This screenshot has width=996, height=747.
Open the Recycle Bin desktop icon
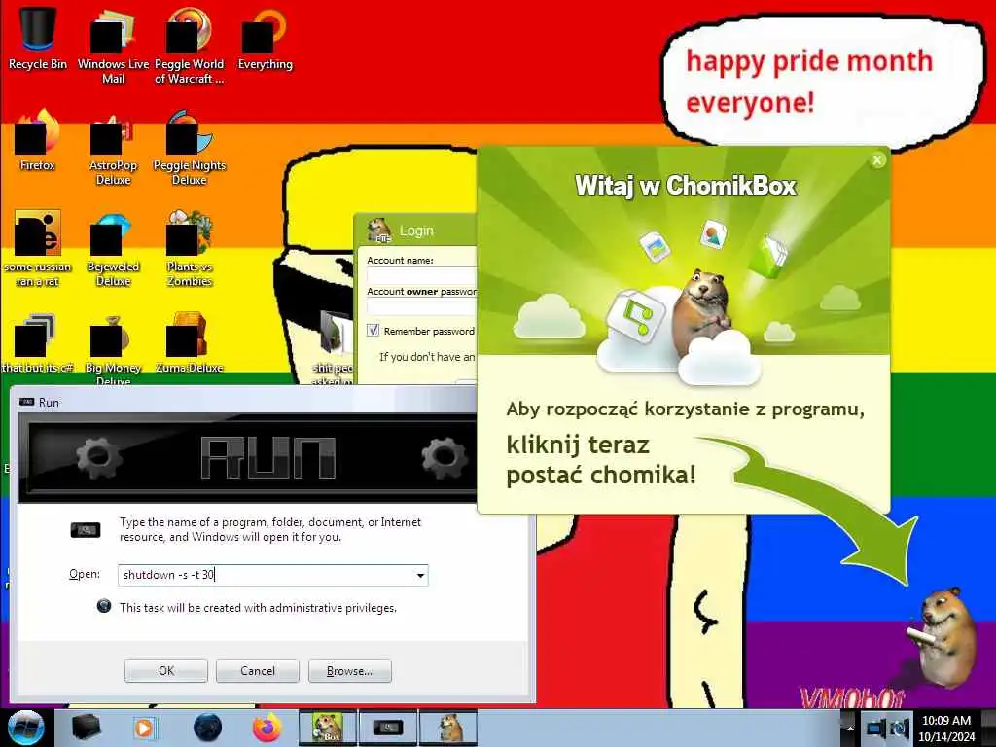pos(38,38)
